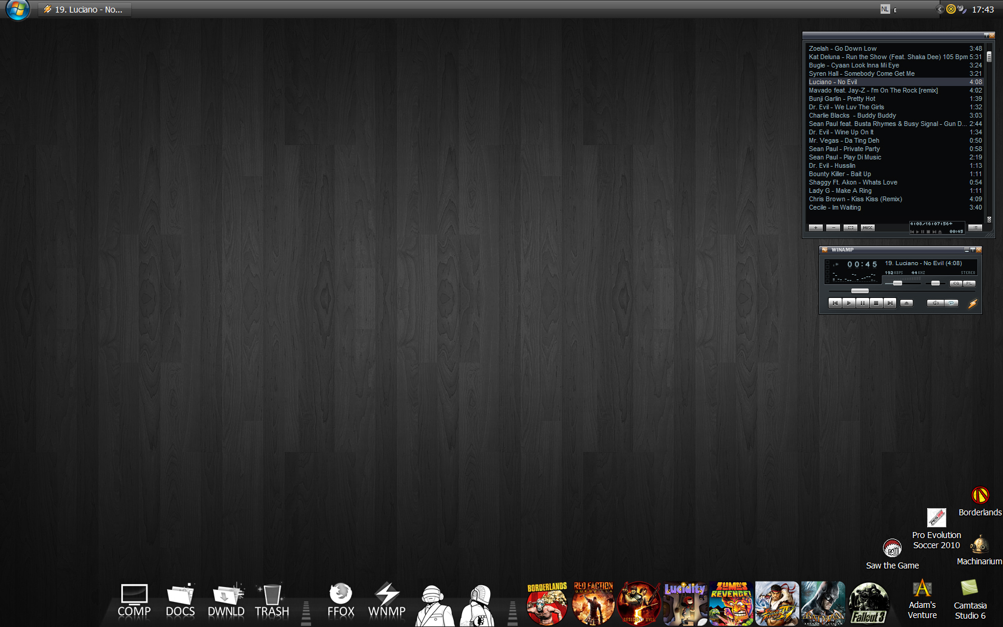Launch Borderlands from the game dock
Viewport: 1003px width, 627px height.
click(x=547, y=604)
